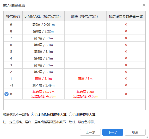This screenshot has height=139, width=149.
Task: Click the red X mismatch icon for floor 7
Action: tap(126, 38)
